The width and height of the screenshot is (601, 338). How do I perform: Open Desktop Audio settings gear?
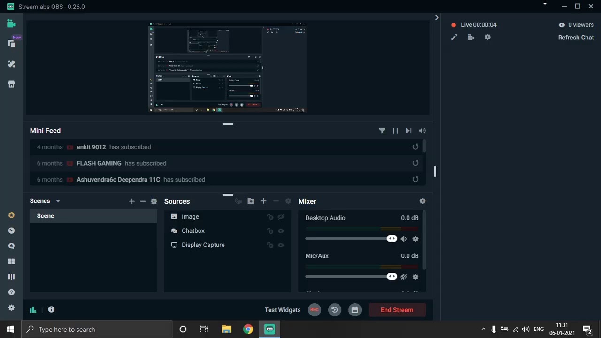point(416,239)
